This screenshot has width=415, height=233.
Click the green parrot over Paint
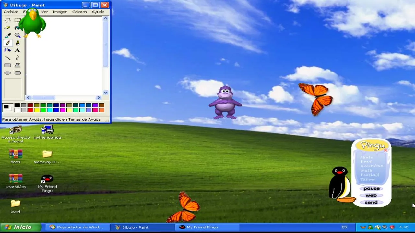click(x=32, y=23)
